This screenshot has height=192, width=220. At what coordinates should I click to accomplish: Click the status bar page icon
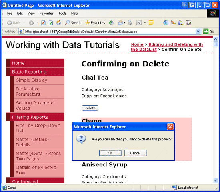click(4, 188)
